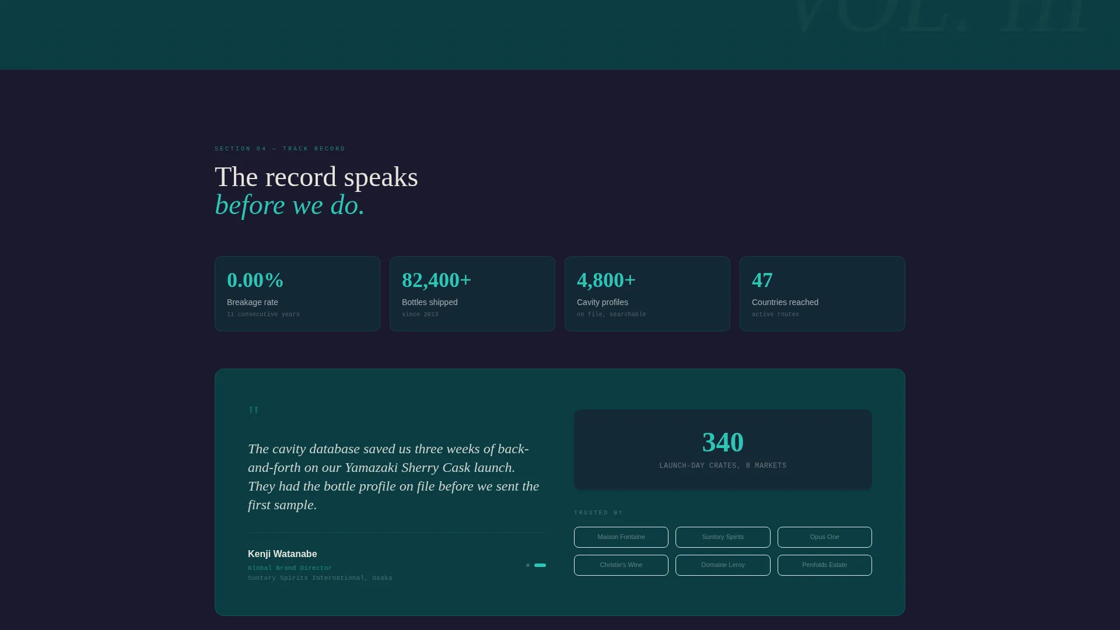
Task: Select the Suntory Spirits chip
Action: tap(723, 537)
